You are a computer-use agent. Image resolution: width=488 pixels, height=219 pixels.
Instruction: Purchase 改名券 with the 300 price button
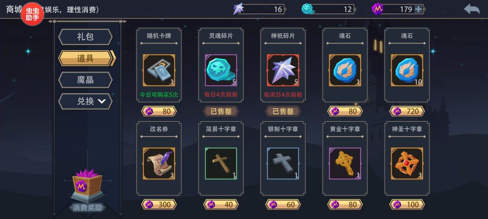159,205
